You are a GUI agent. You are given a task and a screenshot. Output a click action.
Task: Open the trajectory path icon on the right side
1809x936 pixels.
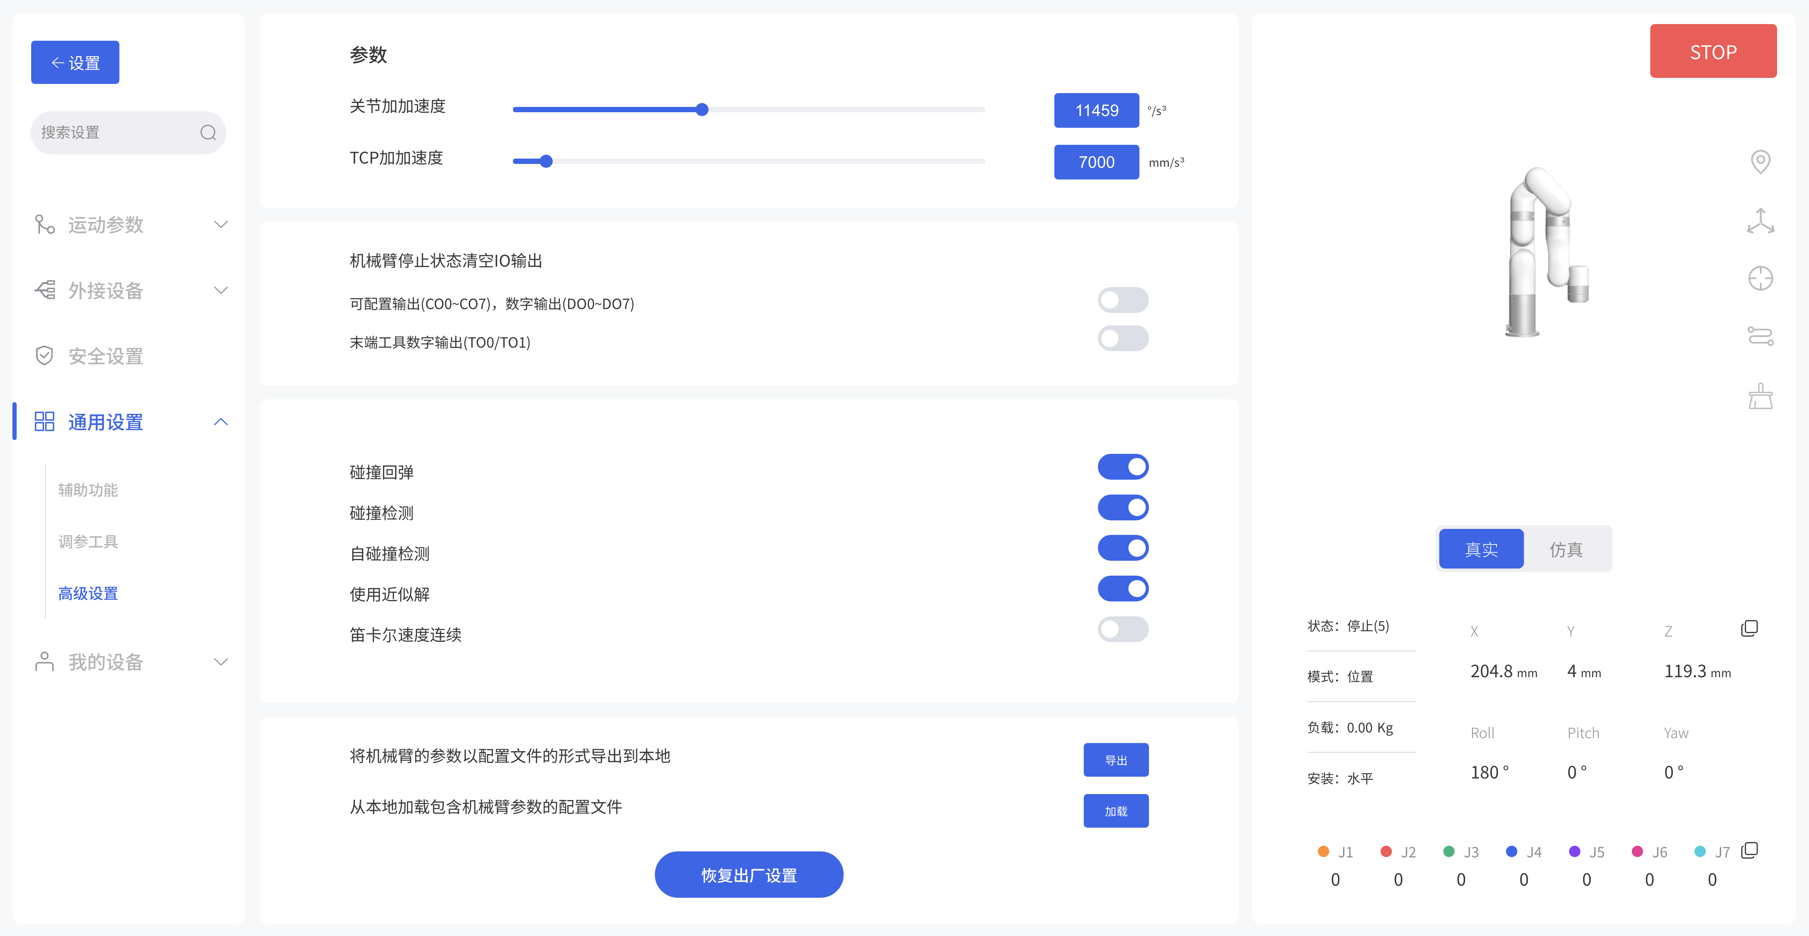1761,336
